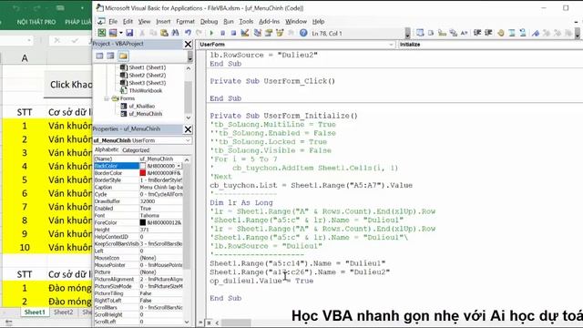Save the FileVBA workbook
Screen dimensions: 583x328
(129, 33)
